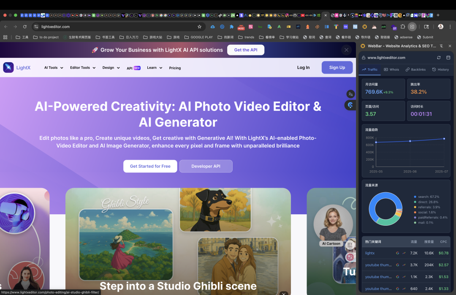Click the cookie extension icon
Viewport: 456px width, 295px height.
[x=317, y=27]
